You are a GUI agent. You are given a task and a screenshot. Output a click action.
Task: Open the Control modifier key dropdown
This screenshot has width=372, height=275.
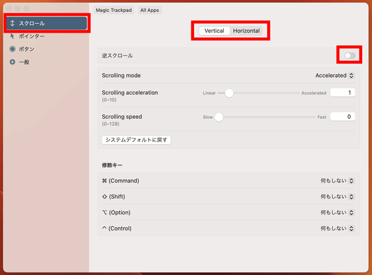point(337,229)
